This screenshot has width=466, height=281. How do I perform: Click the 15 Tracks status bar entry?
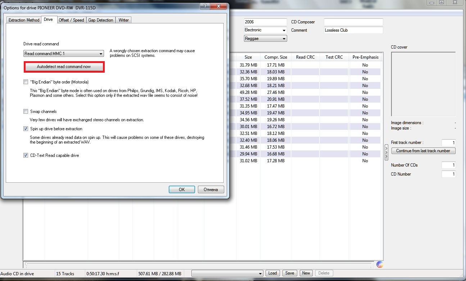[x=65, y=274]
